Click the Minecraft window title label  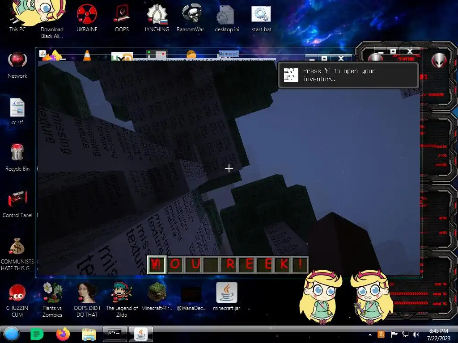pos(229,54)
